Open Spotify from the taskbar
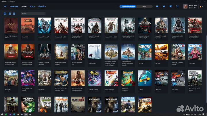Image resolution: width=207 pixels, height=116 pixels. tap(6, 114)
